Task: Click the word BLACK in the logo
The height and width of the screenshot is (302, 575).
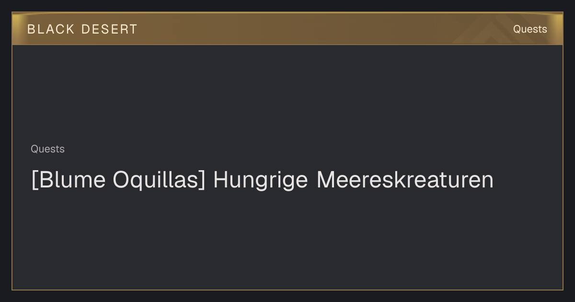Action: pyautogui.click(x=51, y=29)
